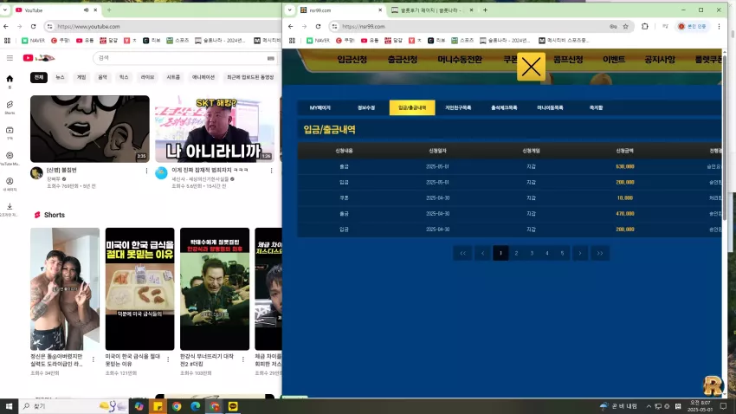Bookmark this page with star icon
This screenshot has height=414, width=736.
click(x=625, y=27)
